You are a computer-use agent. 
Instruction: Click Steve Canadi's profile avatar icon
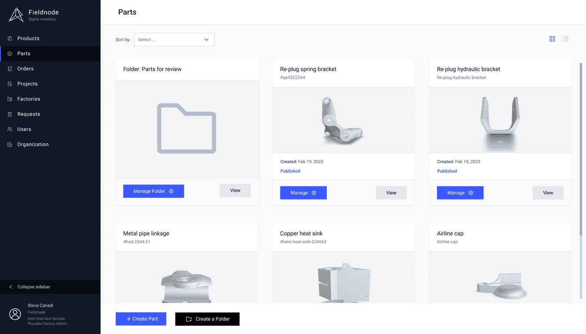15,314
